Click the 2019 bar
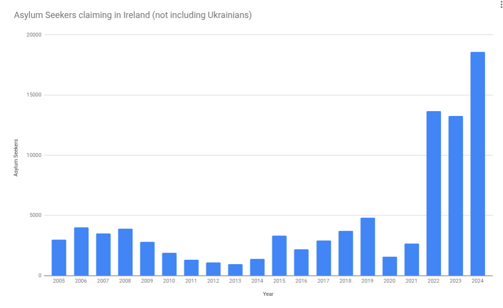The height and width of the screenshot is (308, 503). [368, 247]
